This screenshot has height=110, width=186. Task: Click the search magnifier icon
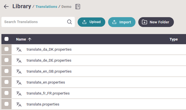pyautogui.click(x=69, y=22)
